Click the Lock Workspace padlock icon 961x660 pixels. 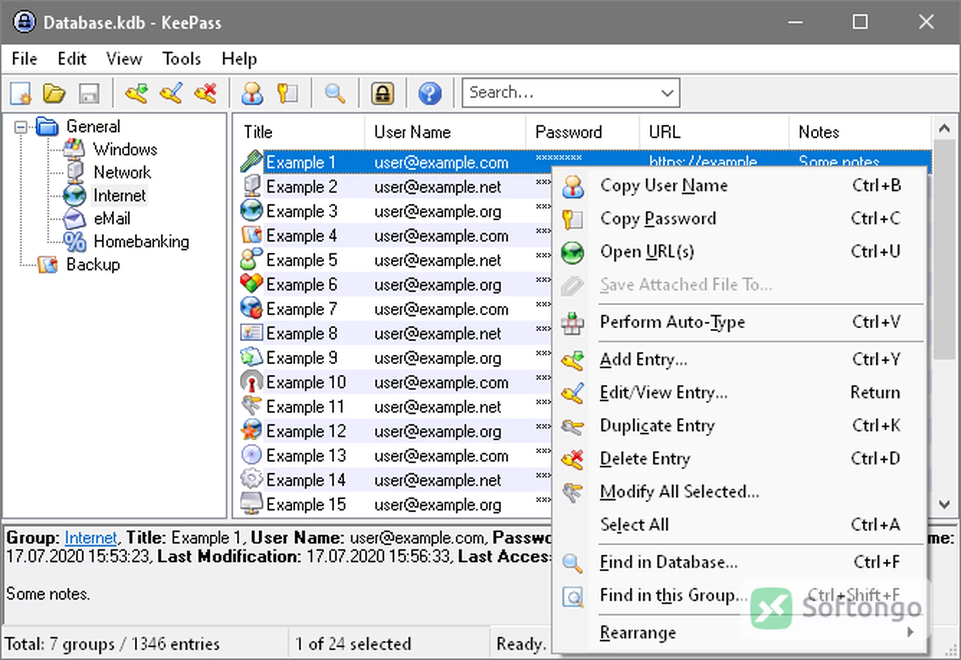click(382, 93)
